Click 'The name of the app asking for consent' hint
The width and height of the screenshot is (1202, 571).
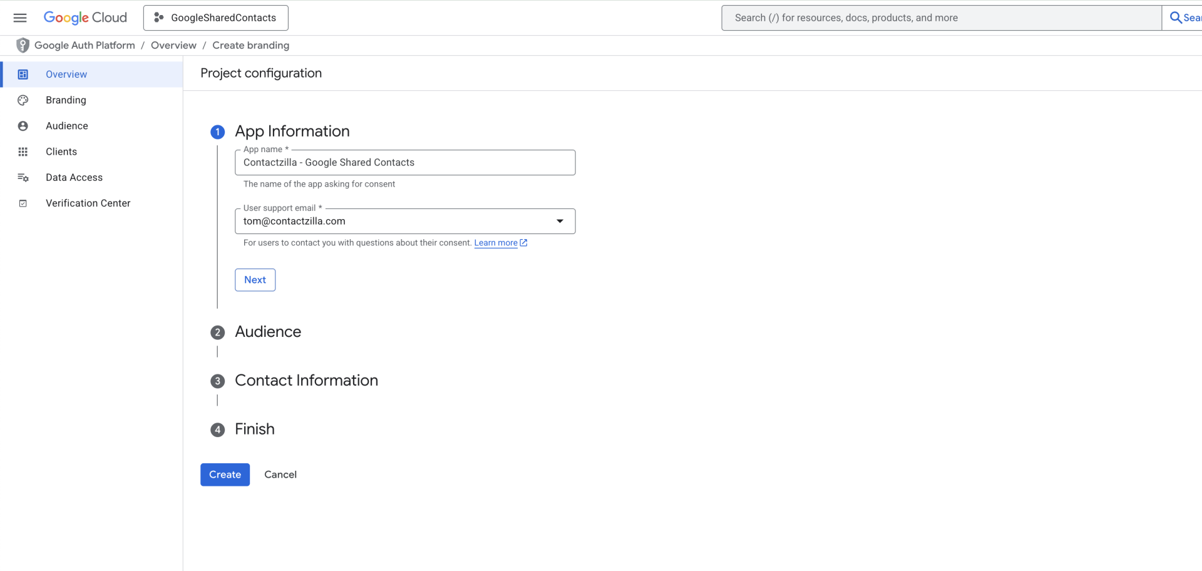[x=319, y=184]
